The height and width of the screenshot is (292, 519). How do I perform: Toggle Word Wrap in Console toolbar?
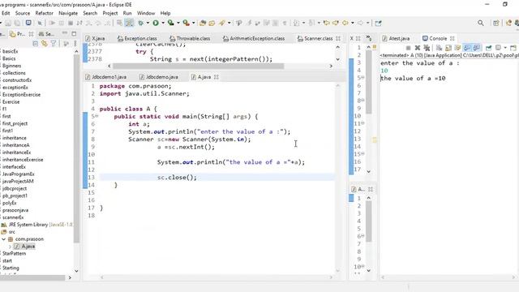[x=457, y=48]
